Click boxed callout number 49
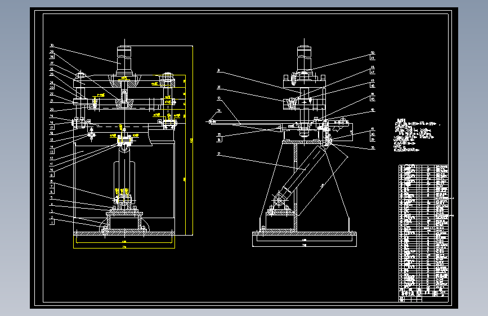Image resolution: width=488 pixels, height=316 pixels. 373,58
